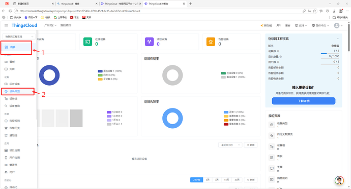Click the 看板 icon under My Resources
The image size is (351, 189).
(x=272, y=158)
